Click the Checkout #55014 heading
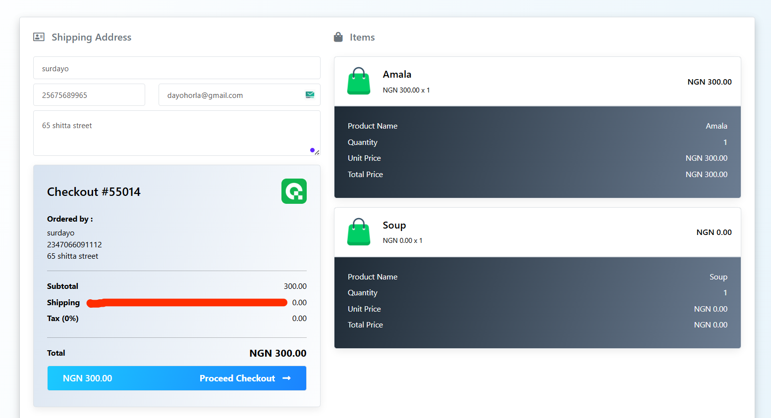 point(94,192)
